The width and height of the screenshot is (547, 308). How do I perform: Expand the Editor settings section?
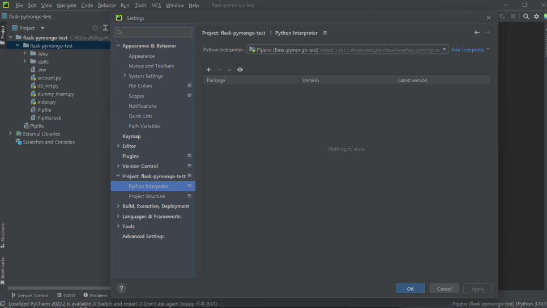click(x=118, y=146)
